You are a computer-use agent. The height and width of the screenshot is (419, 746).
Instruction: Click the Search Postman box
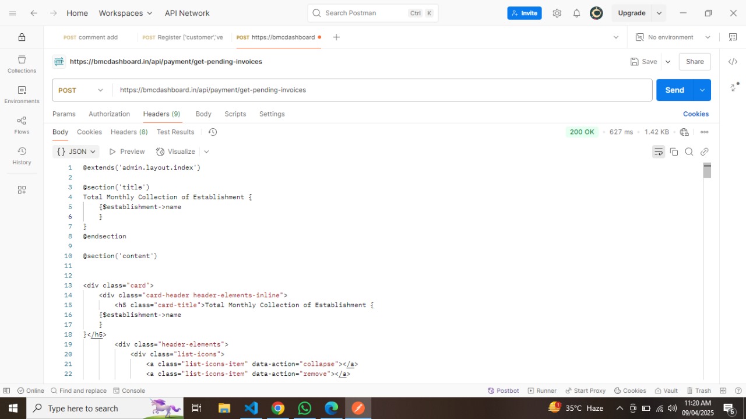(373, 13)
